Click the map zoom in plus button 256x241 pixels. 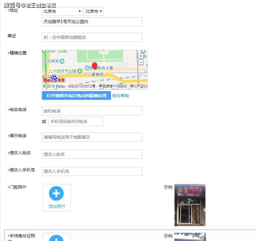tap(141, 56)
